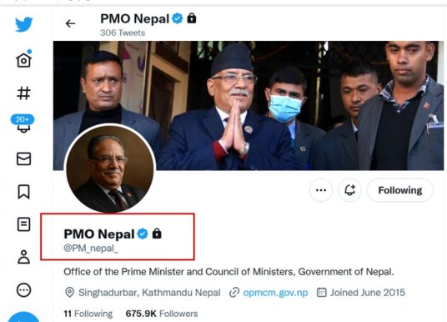Open the More circle icon in the sidebar
The width and height of the screenshot is (447, 322).
[x=23, y=290]
